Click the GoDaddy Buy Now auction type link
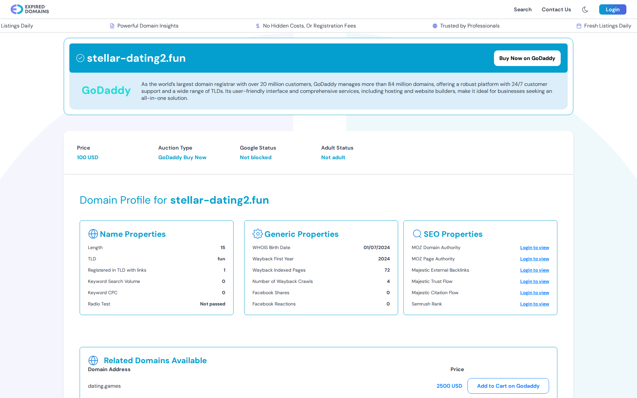 point(182,158)
